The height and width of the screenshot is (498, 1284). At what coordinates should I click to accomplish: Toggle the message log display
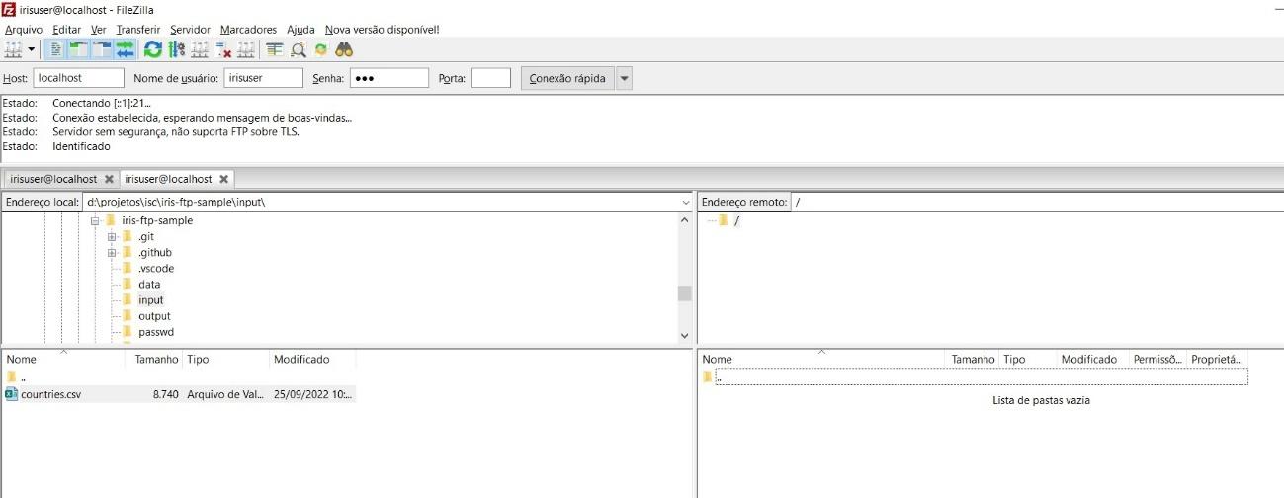pos(56,48)
